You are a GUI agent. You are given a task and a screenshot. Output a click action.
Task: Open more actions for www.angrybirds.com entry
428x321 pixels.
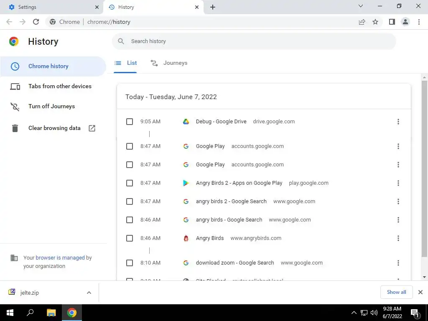click(x=398, y=238)
